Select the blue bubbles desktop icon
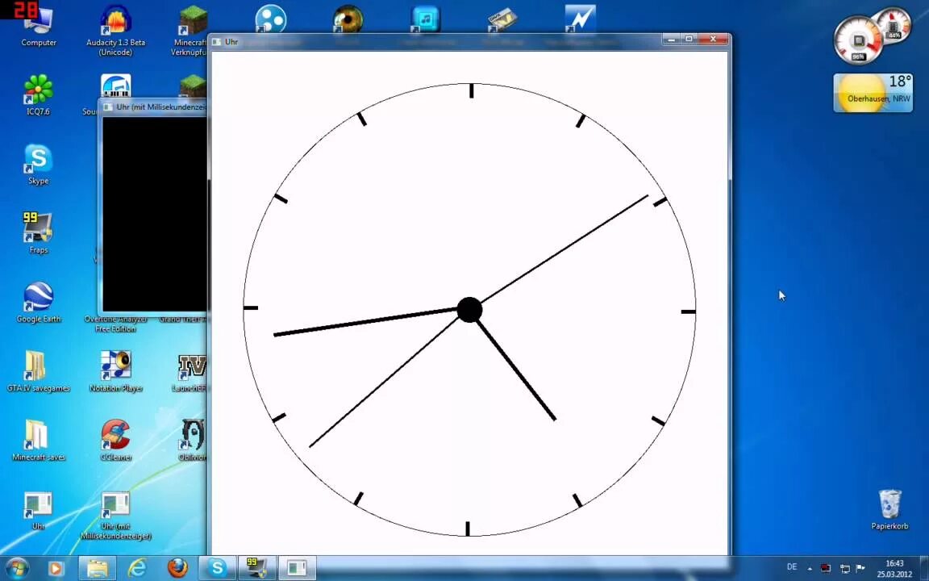Screen dimensions: 929x581 coord(271,18)
